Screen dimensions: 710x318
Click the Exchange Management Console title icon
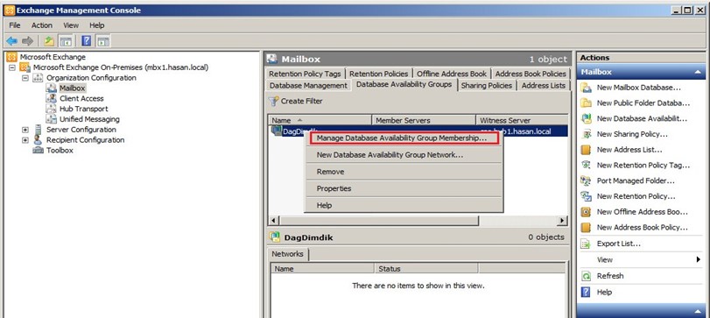(9, 10)
